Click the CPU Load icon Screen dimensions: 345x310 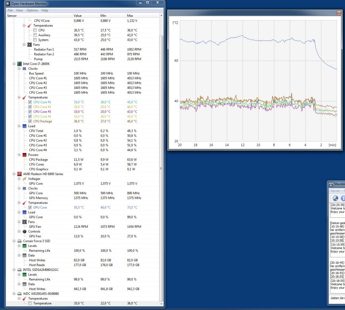click(25, 126)
